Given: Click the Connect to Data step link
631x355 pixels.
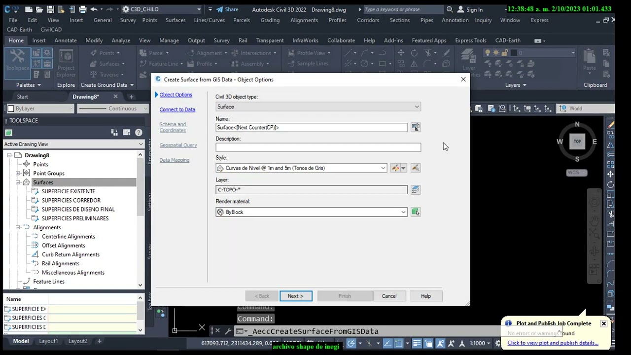Looking at the screenshot, I should tap(177, 109).
